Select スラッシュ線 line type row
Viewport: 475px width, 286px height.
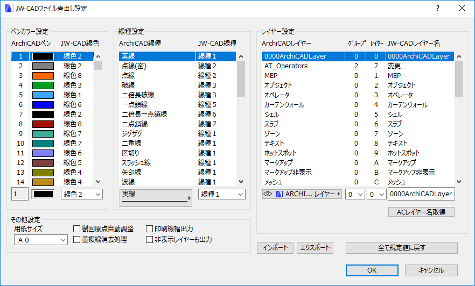178,163
